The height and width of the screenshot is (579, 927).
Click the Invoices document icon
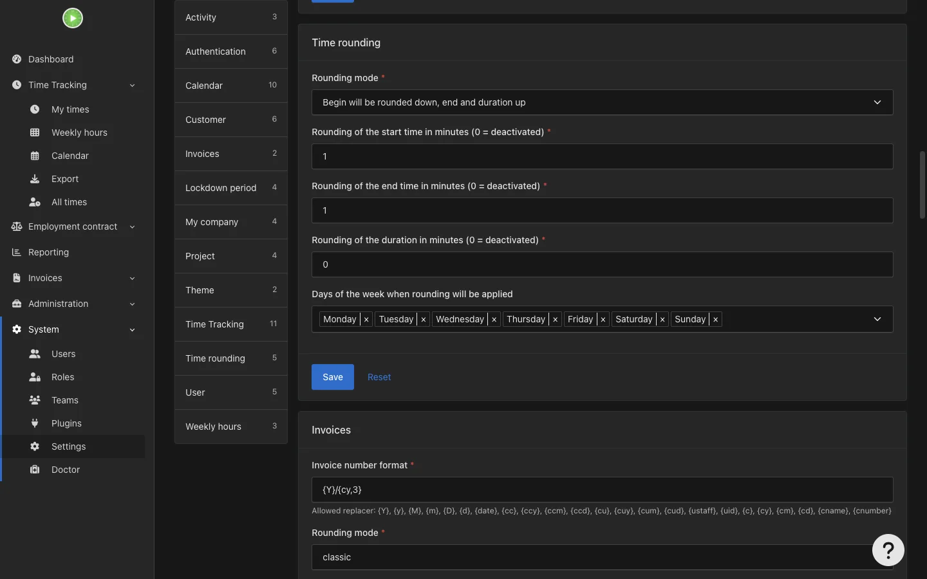click(x=17, y=278)
